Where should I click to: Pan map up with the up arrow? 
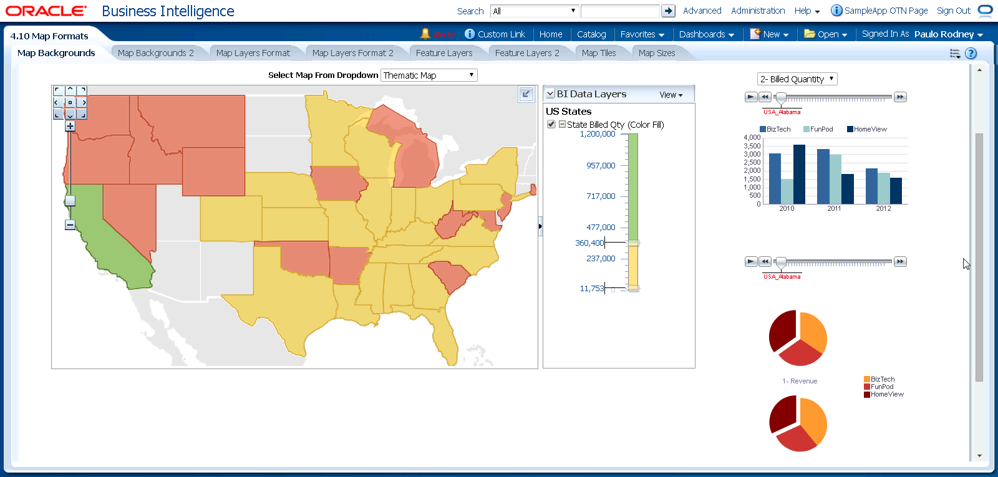point(70,90)
